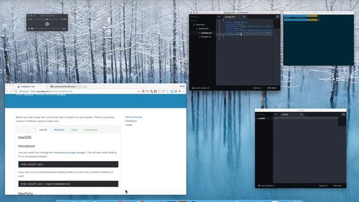The height and width of the screenshot is (202, 359).
Task: Click the browser address bar URL
Action: 51,91
